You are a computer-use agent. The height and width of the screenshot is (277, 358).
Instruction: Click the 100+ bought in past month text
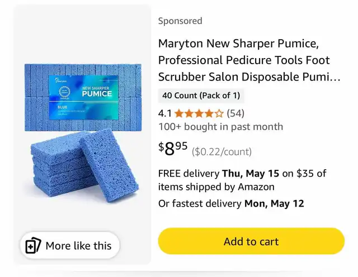(x=220, y=127)
